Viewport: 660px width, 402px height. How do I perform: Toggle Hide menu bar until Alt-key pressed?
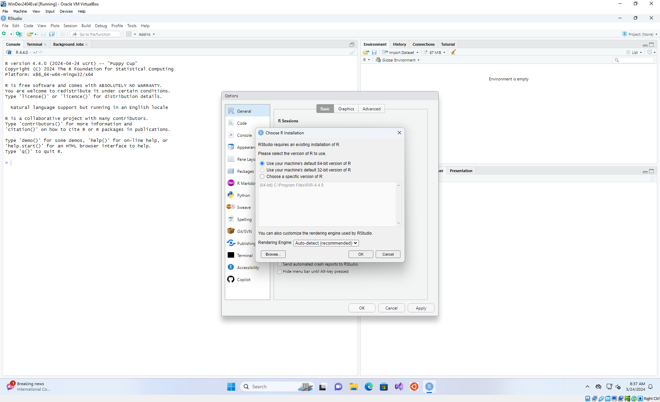click(x=280, y=272)
